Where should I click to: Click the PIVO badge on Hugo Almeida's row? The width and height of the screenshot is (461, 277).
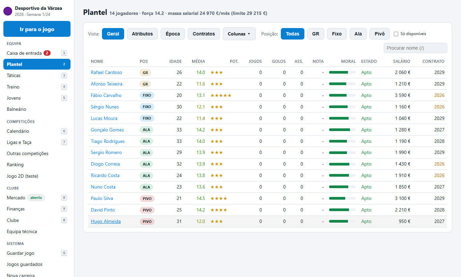147,222
